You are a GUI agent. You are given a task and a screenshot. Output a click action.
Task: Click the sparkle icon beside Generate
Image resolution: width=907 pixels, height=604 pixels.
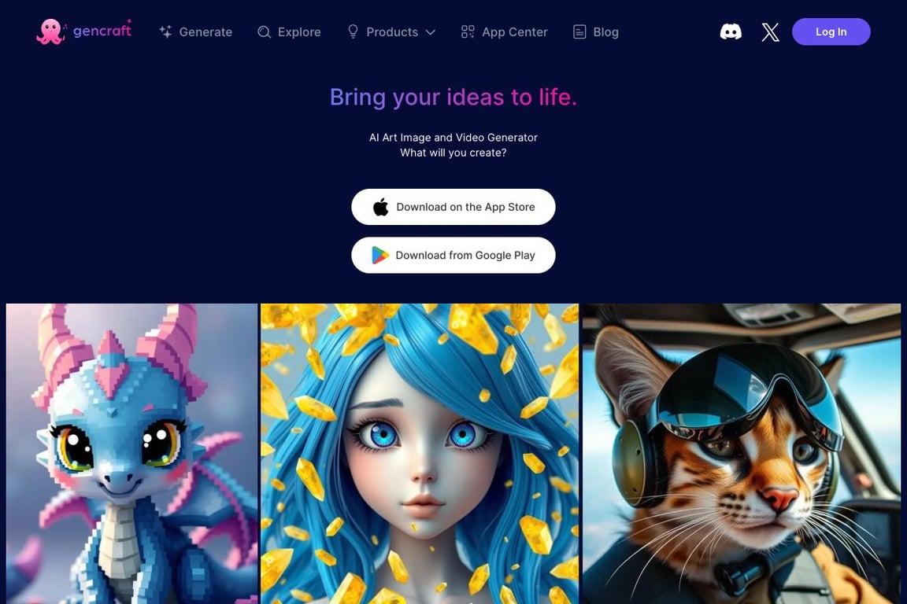(x=165, y=31)
